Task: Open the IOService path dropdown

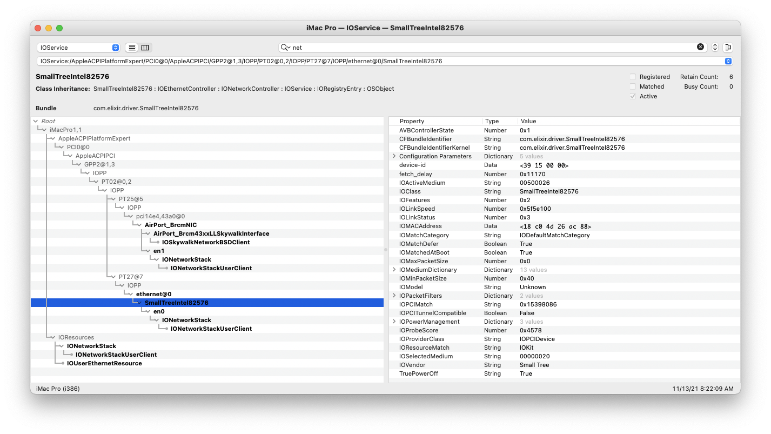Action: [728, 61]
